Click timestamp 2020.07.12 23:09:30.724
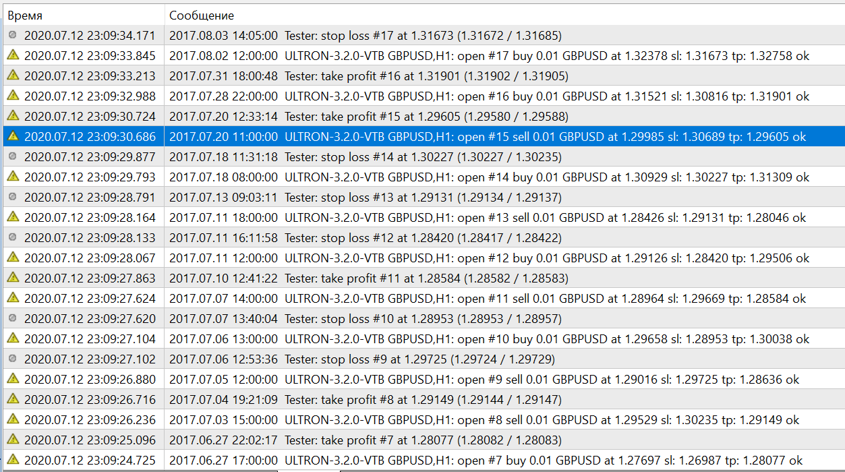The image size is (845, 472). tap(90, 117)
